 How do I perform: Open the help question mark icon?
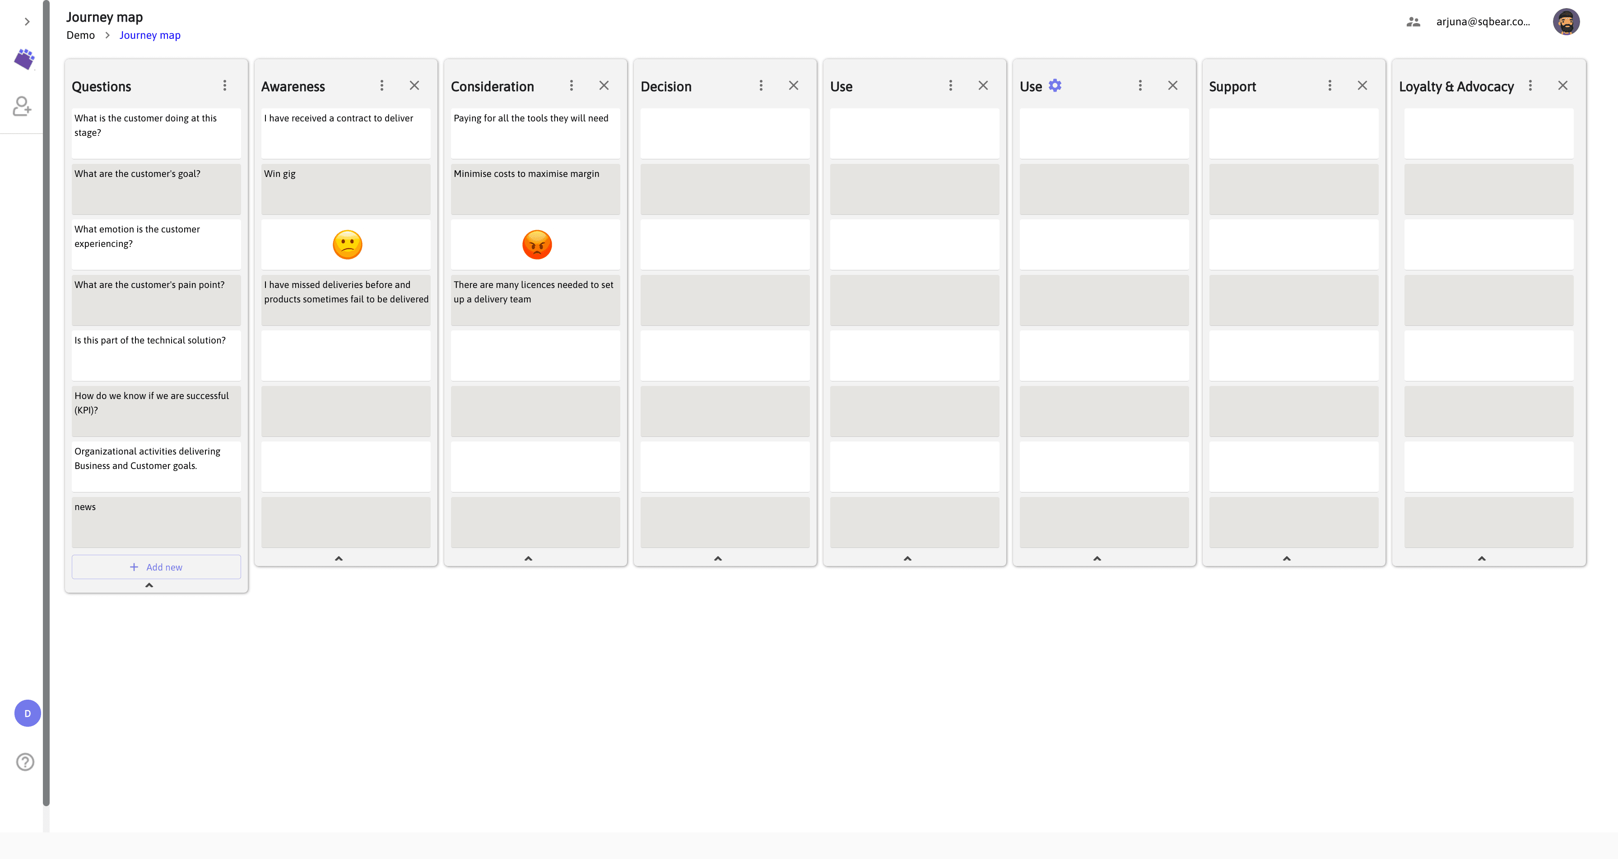[25, 761]
